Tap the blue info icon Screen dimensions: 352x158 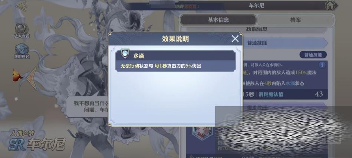pyautogui.click(x=322, y=65)
